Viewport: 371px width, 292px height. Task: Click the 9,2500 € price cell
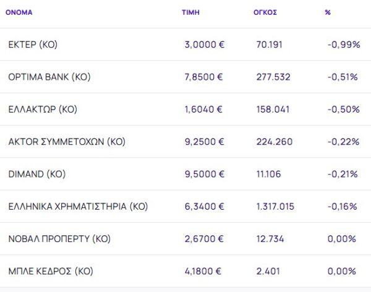(x=203, y=142)
